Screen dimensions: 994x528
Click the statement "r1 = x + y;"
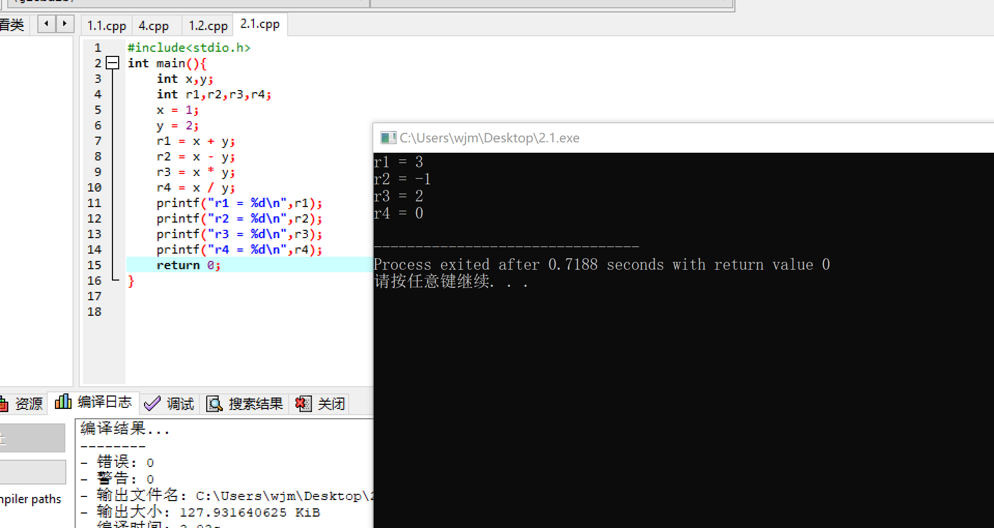point(196,141)
